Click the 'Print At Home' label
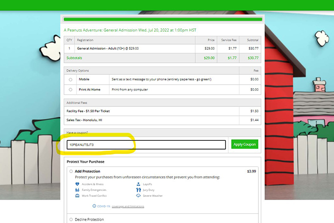This screenshot has width=334, height=223. (90, 90)
